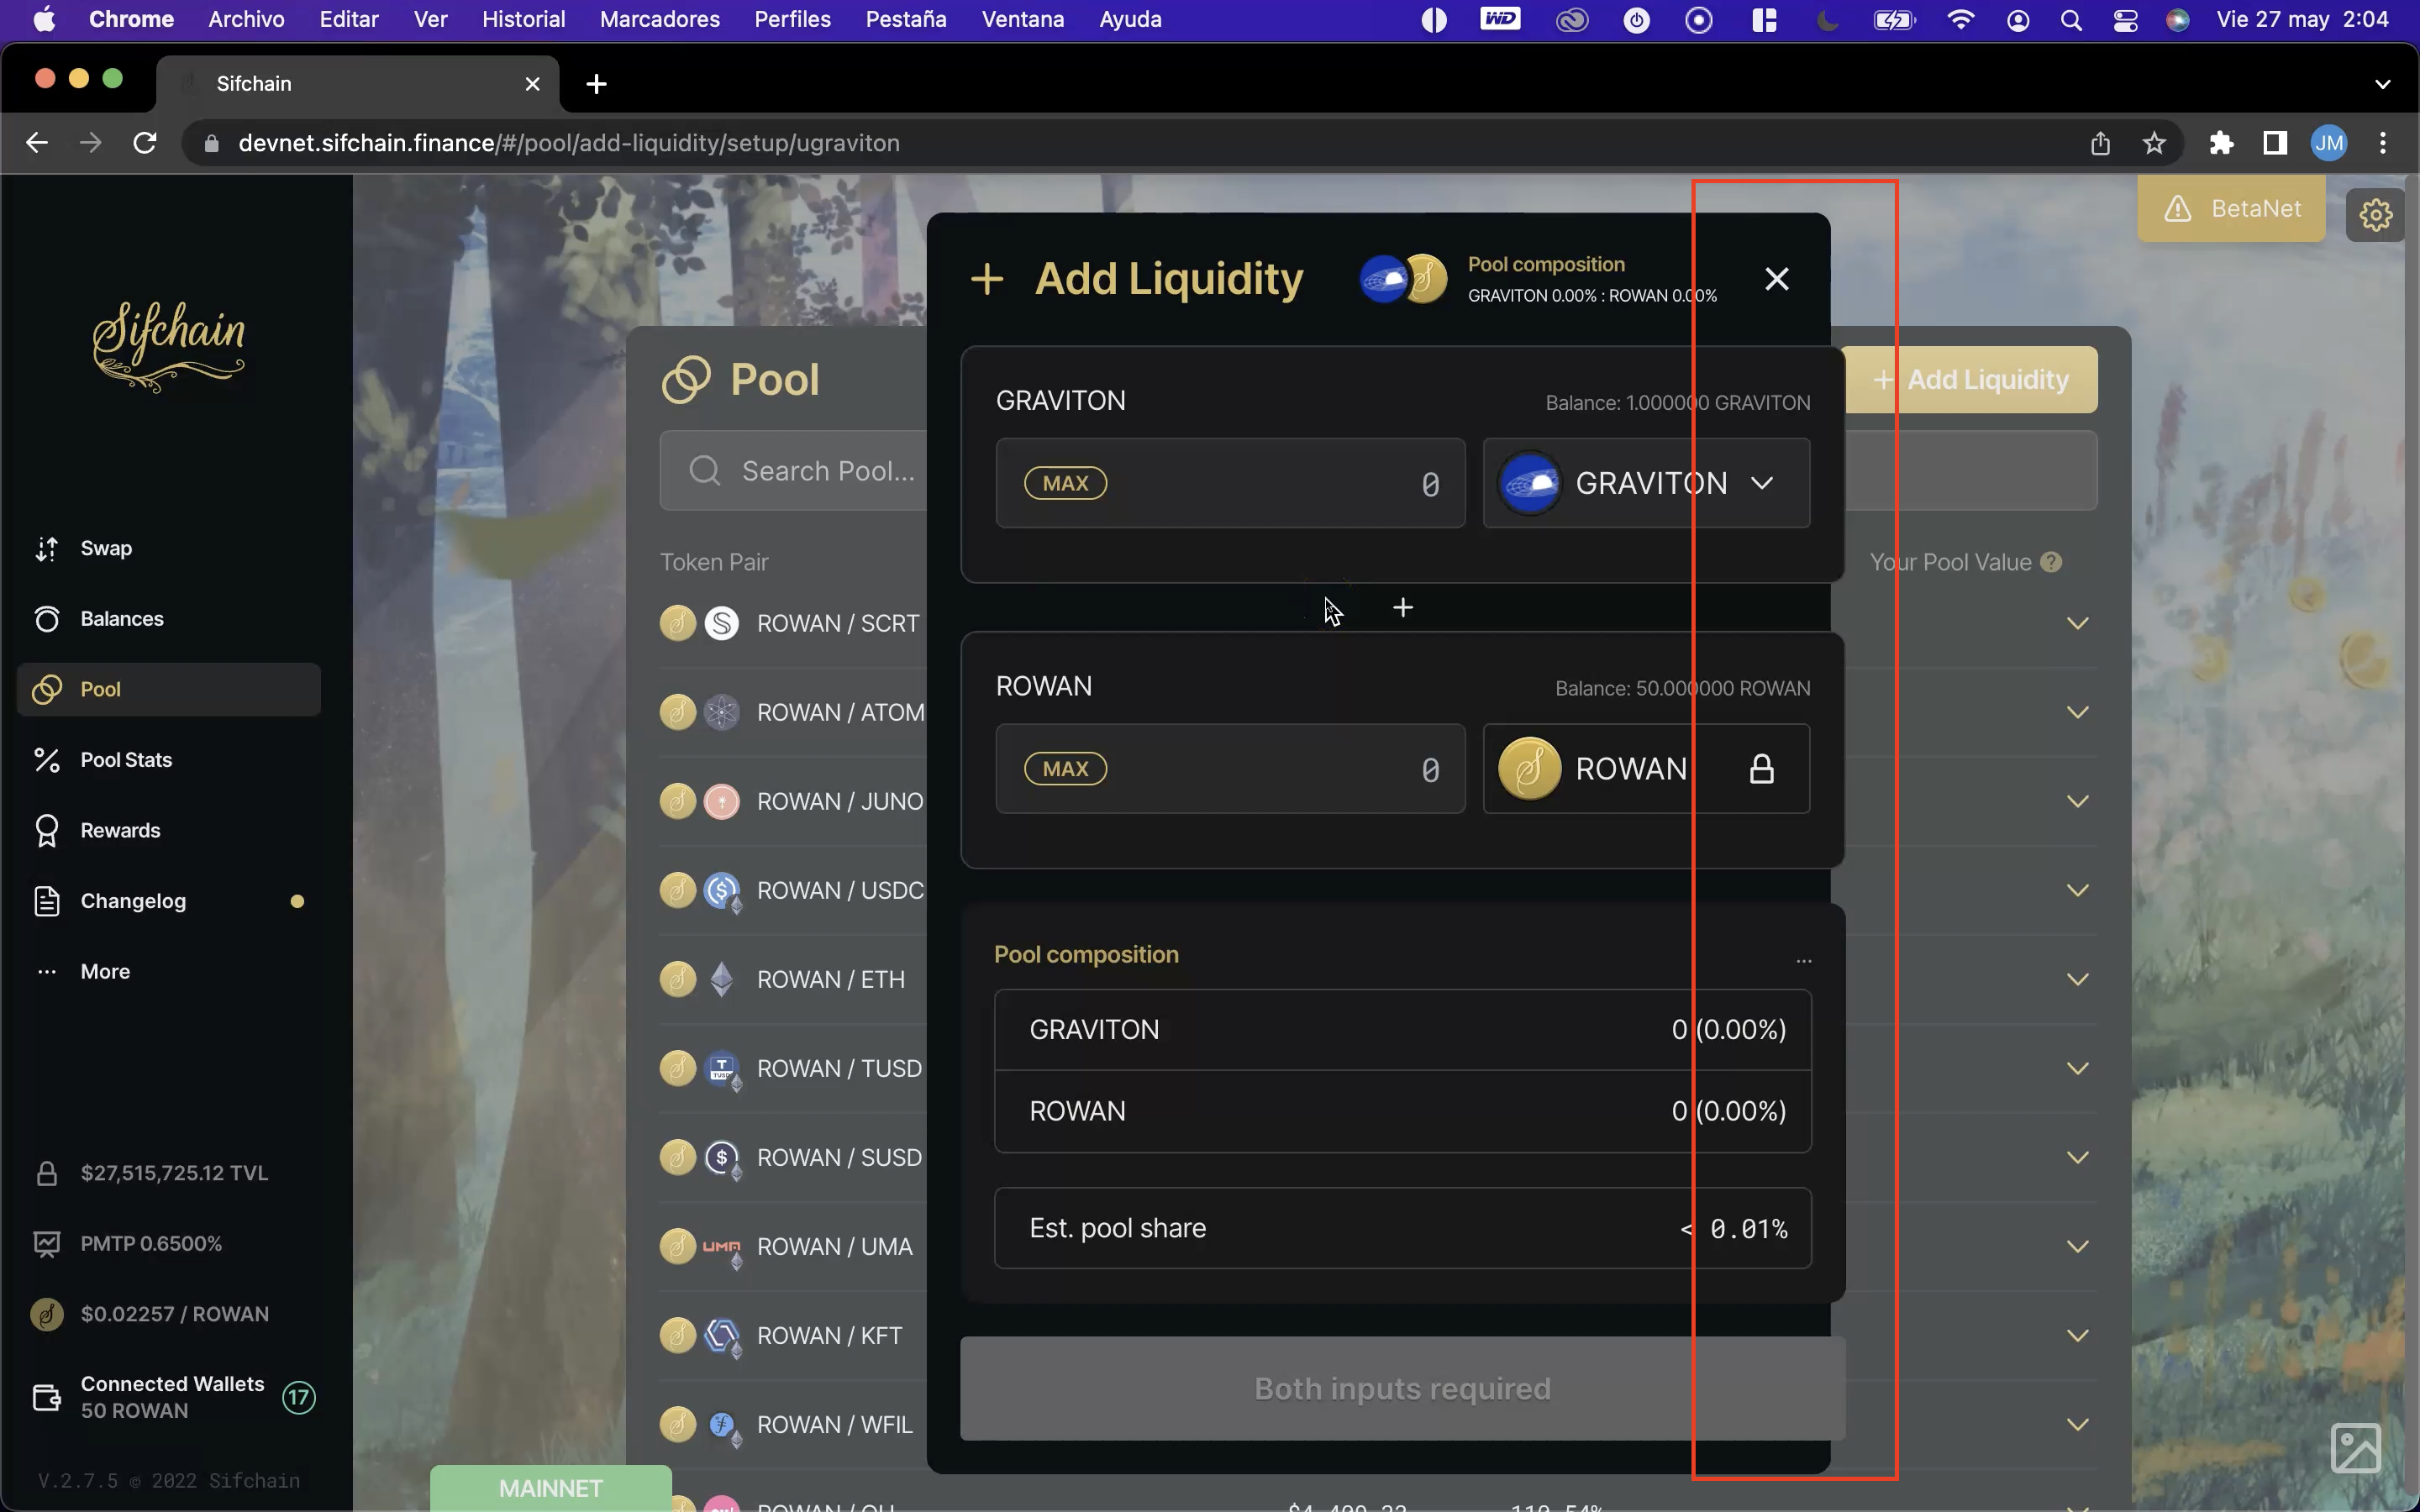
Task: Click the ROWAN amount input field
Action: pyautogui.click(x=1230, y=769)
